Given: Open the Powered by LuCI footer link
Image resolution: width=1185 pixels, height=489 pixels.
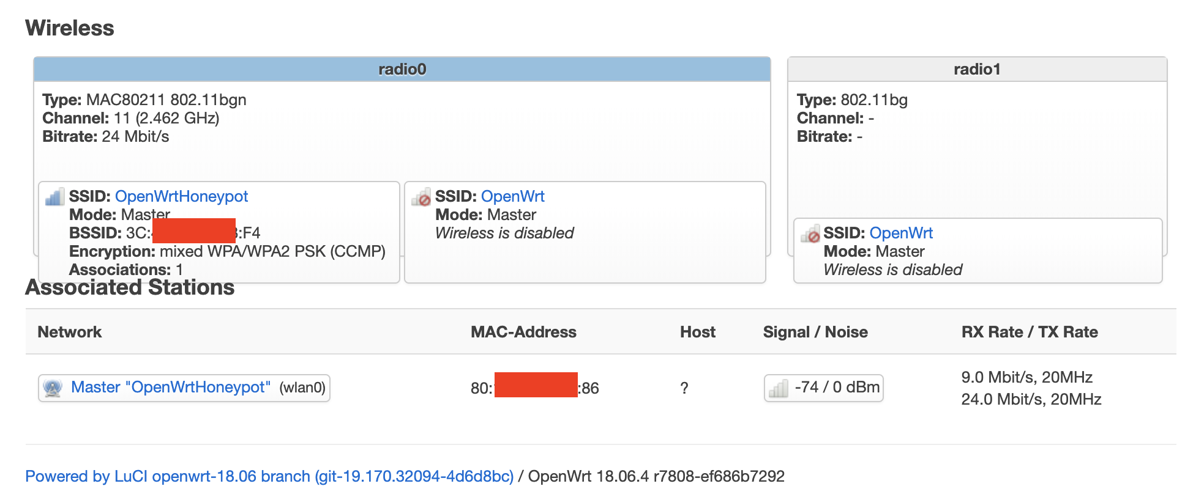Looking at the screenshot, I should (x=269, y=476).
